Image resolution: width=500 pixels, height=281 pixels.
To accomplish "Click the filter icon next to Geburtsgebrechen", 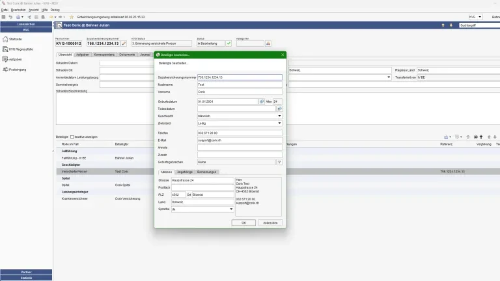I will tap(279, 161).
